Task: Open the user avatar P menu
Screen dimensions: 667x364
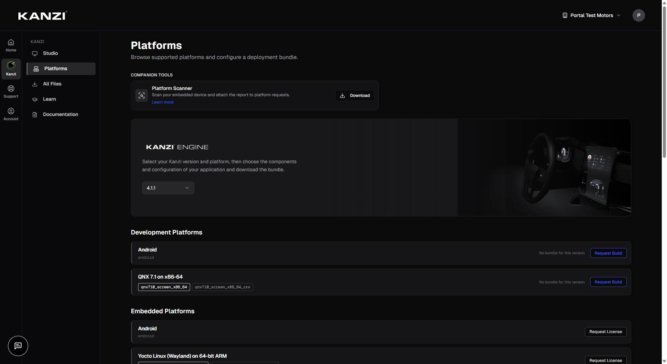Action: pos(639,15)
